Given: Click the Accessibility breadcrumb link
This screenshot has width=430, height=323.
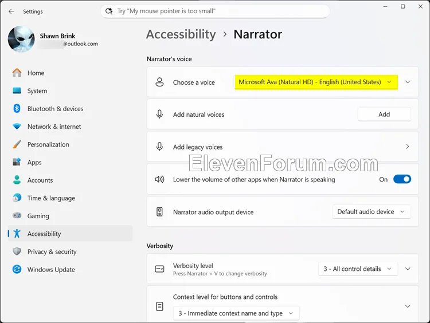Looking at the screenshot, I should pyautogui.click(x=181, y=34).
